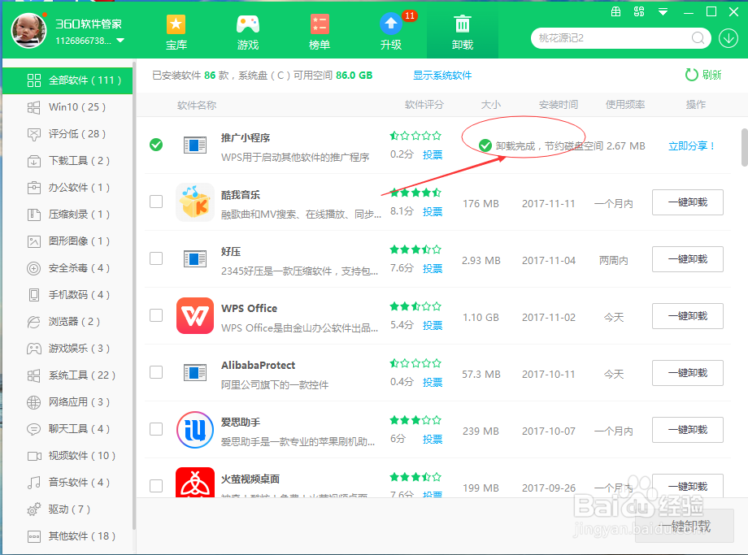The image size is (748, 555).
Task: Check the WPS Office checkbox
Action: pos(156,315)
